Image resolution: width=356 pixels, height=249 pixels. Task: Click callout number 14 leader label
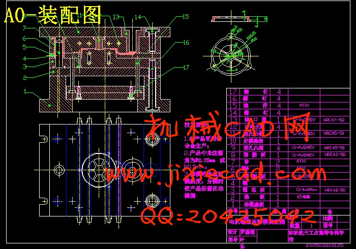[139, 17]
